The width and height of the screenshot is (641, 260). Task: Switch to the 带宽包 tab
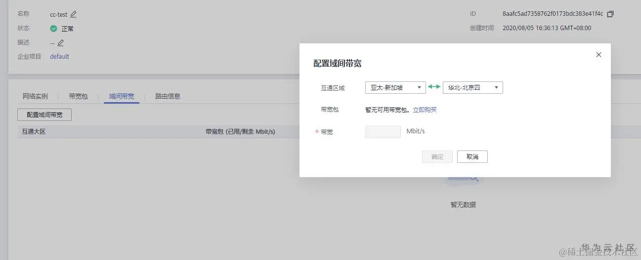(78, 96)
